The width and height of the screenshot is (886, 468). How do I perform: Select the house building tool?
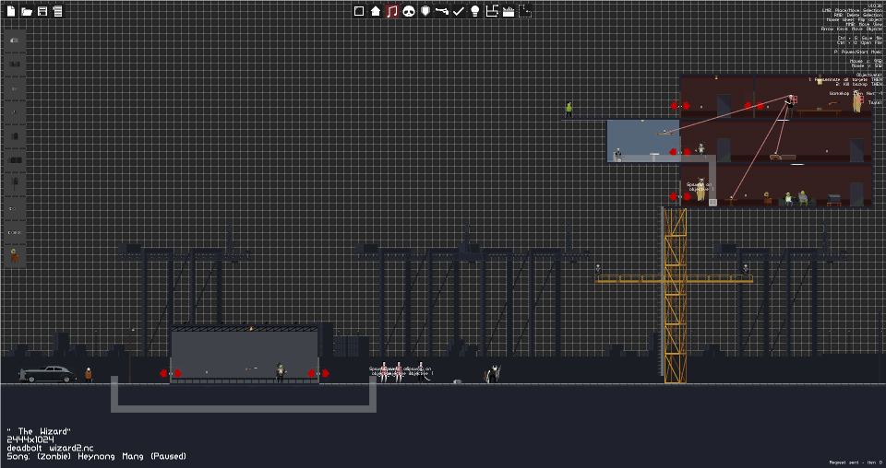(x=376, y=11)
